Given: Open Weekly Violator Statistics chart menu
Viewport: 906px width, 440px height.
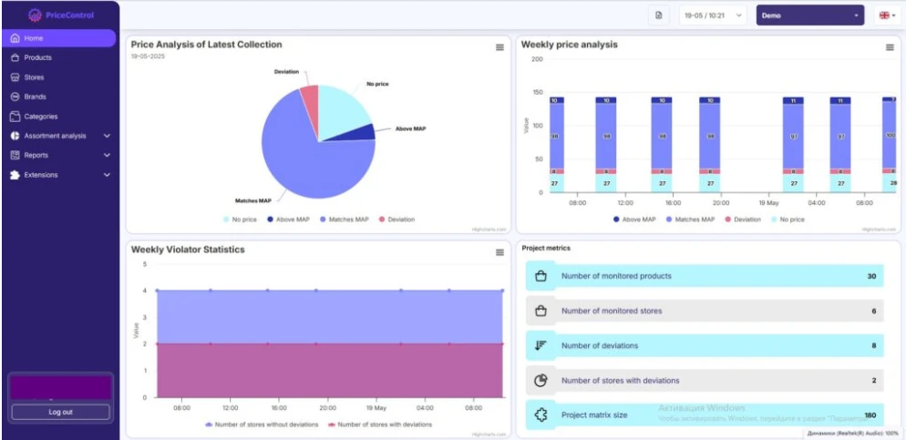Looking at the screenshot, I should (499, 252).
